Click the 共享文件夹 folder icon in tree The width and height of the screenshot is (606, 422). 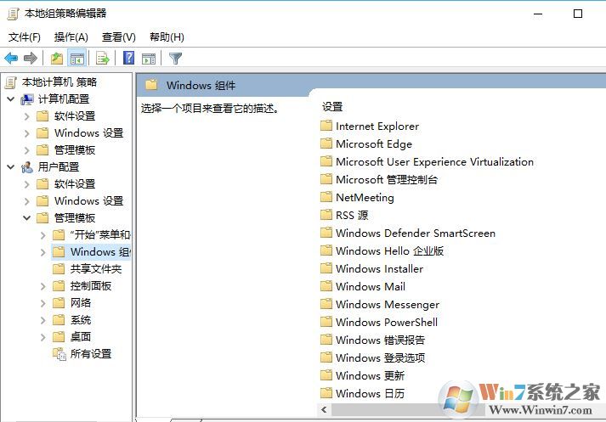pos(59,269)
